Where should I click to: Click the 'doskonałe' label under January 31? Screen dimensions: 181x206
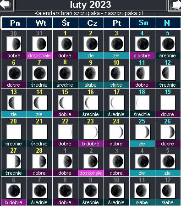coord(39,56)
